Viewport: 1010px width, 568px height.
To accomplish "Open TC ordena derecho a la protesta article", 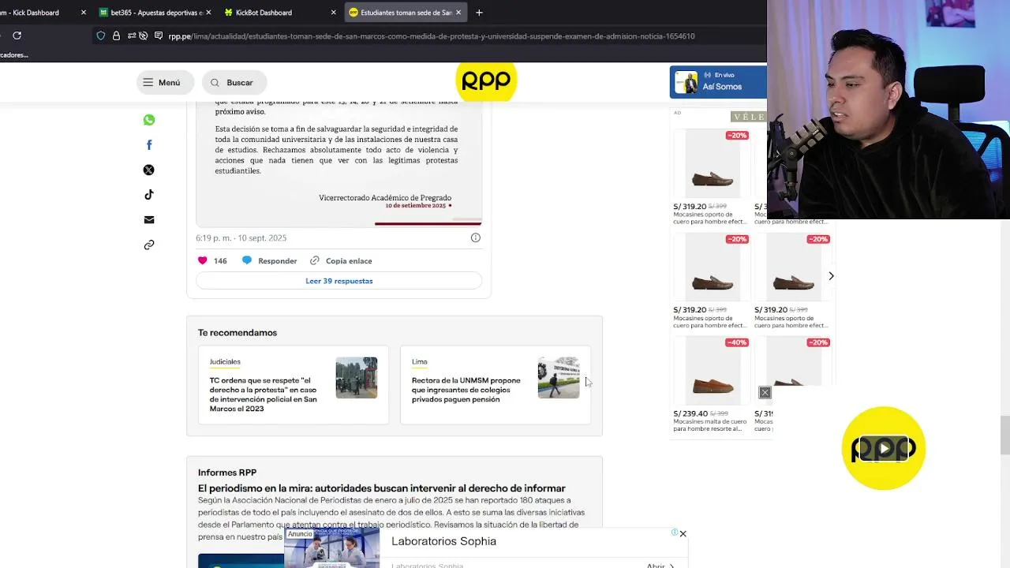I will [264, 394].
